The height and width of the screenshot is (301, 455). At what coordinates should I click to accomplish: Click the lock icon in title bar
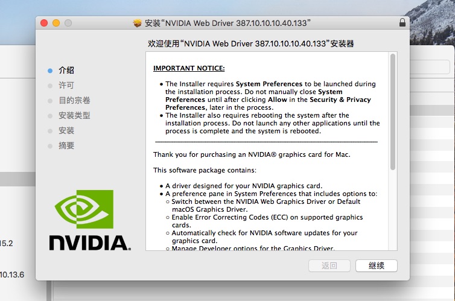(x=402, y=22)
